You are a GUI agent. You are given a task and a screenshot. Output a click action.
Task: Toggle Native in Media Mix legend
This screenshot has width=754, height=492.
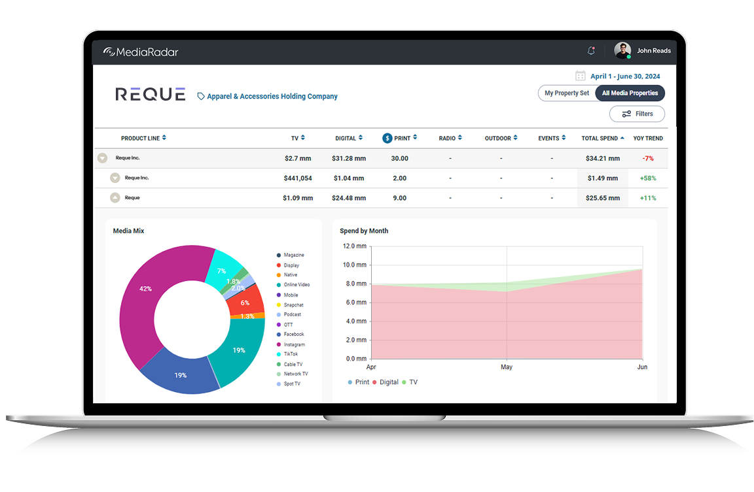click(x=287, y=275)
